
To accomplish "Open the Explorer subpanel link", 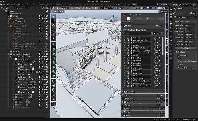I will pyautogui.click(x=180, y=65).
